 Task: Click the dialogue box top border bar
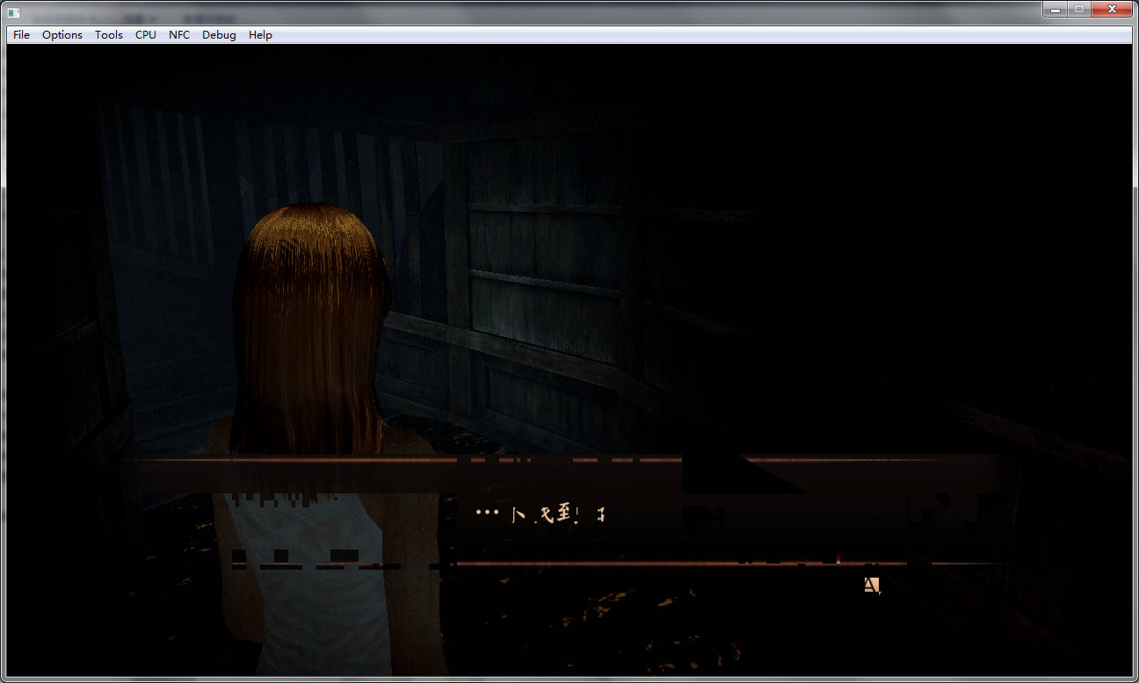[x=571, y=459]
